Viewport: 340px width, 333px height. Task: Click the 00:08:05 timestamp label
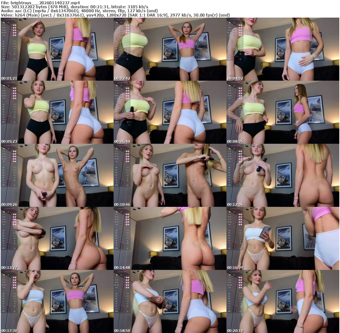235,141
